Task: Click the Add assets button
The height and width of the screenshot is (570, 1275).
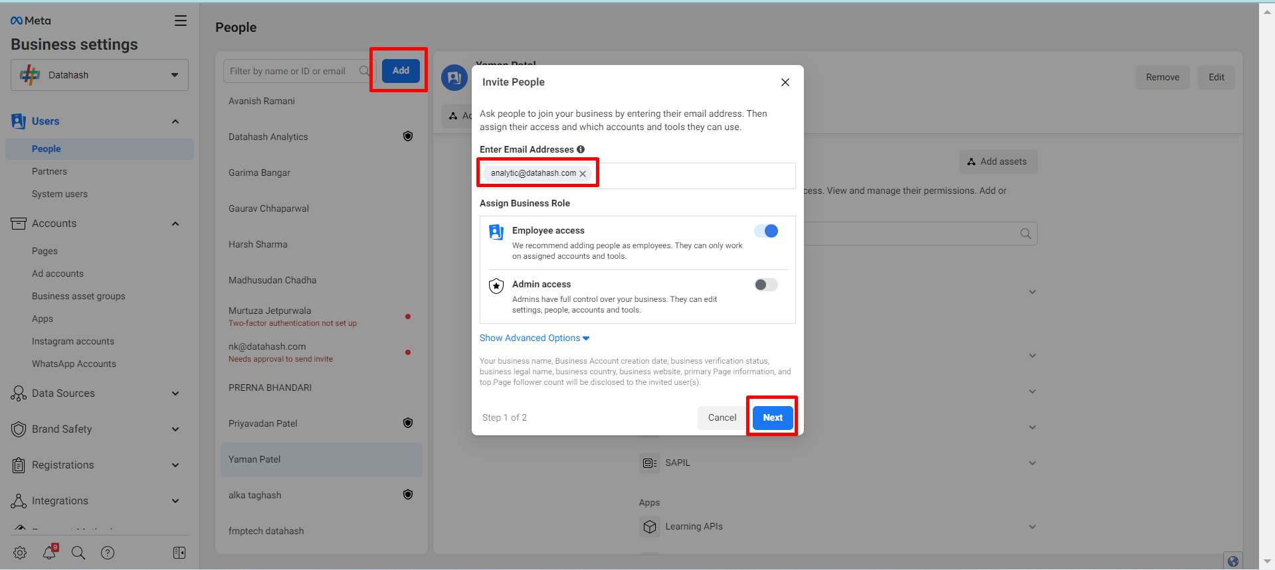Action: coord(998,161)
